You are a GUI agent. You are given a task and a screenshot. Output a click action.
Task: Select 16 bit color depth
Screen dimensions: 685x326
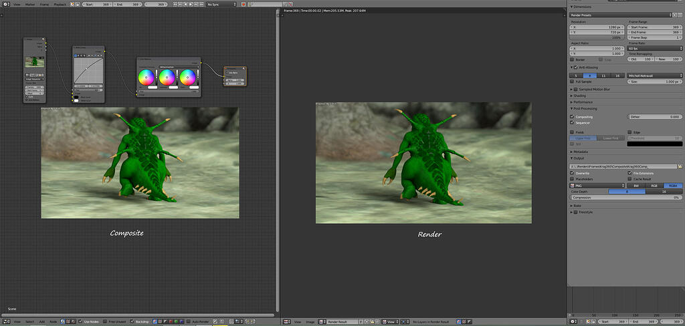(664, 192)
